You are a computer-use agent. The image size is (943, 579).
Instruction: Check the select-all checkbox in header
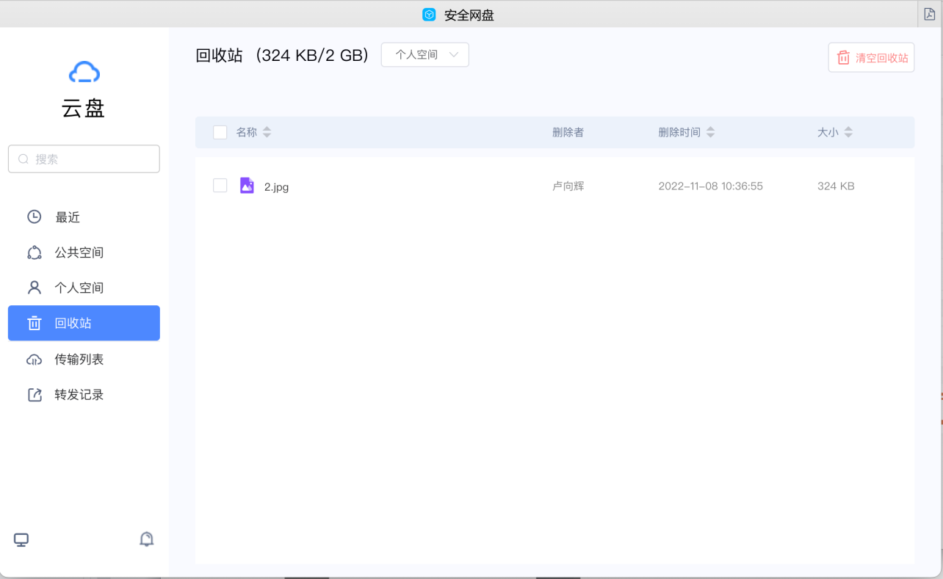[x=220, y=132]
